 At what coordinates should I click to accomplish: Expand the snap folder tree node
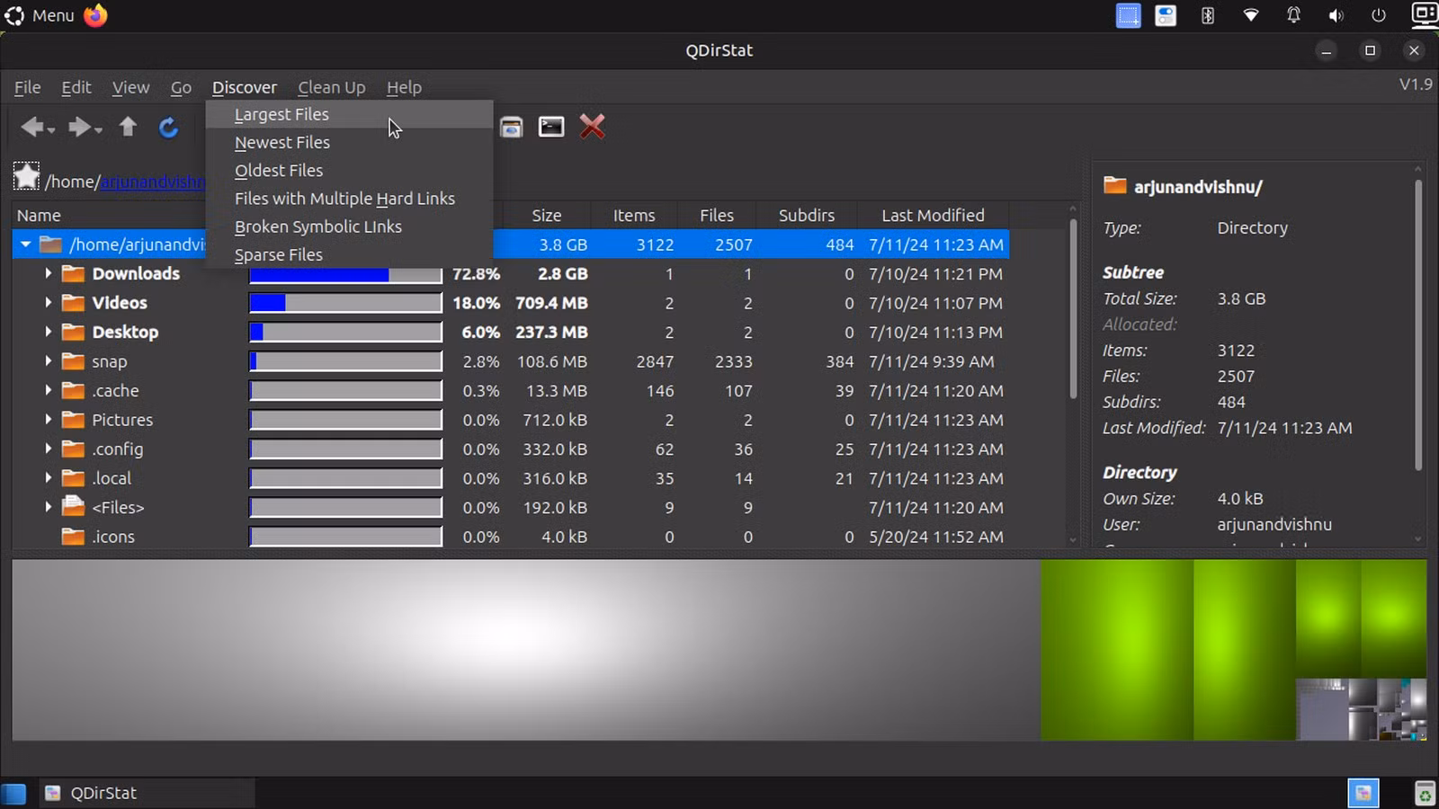pyautogui.click(x=48, y=361)
